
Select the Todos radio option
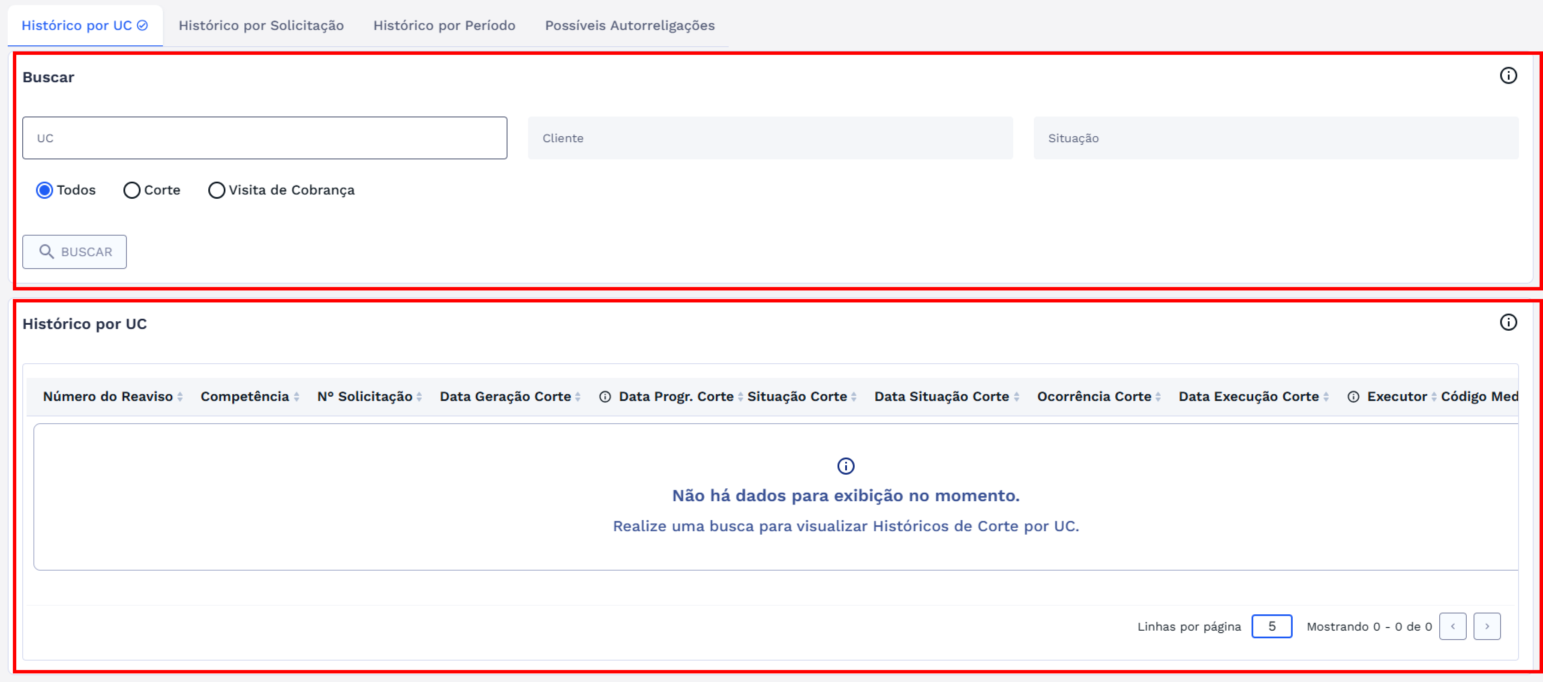click(44, 190)
